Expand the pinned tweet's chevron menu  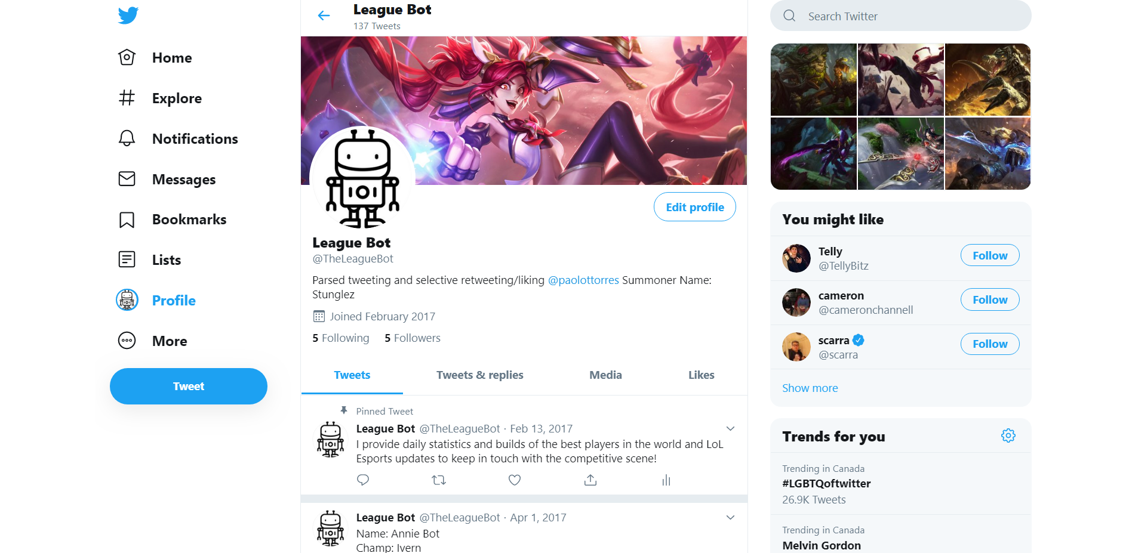pos(730,428)
